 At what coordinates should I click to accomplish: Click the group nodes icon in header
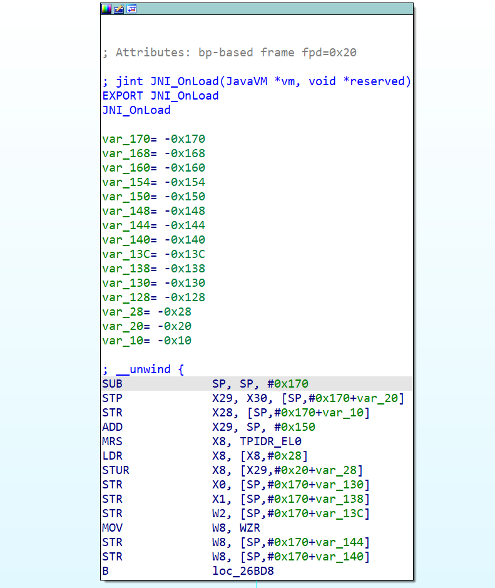pos(131,9)
